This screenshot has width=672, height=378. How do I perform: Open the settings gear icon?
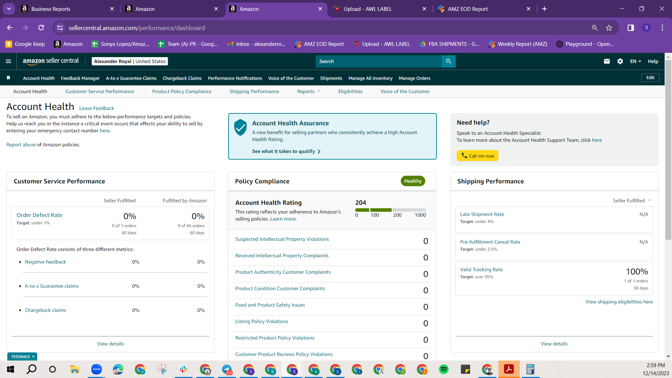[620, 61]
